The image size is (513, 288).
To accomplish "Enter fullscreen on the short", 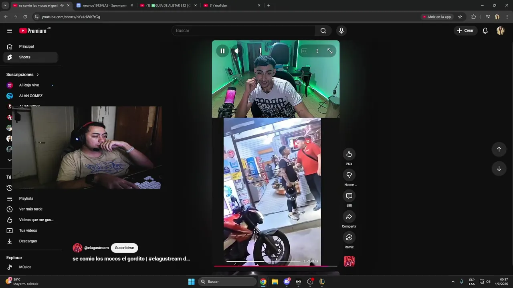I will tap(330, 51).
